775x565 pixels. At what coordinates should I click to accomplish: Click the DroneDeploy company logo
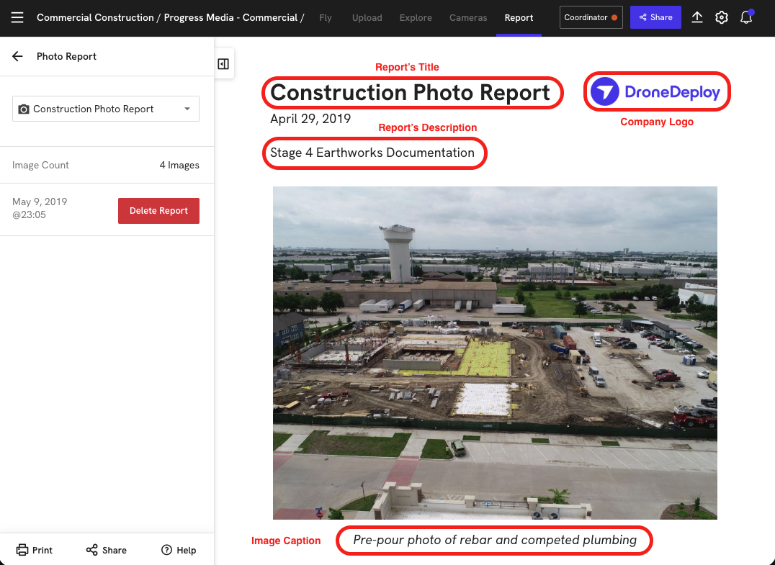click(656, 92)
